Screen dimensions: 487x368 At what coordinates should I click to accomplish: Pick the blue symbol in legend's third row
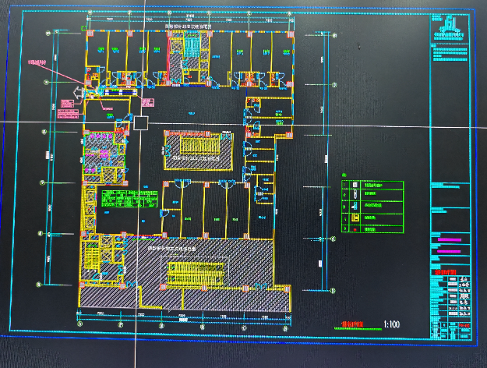(x=355, y=207)
